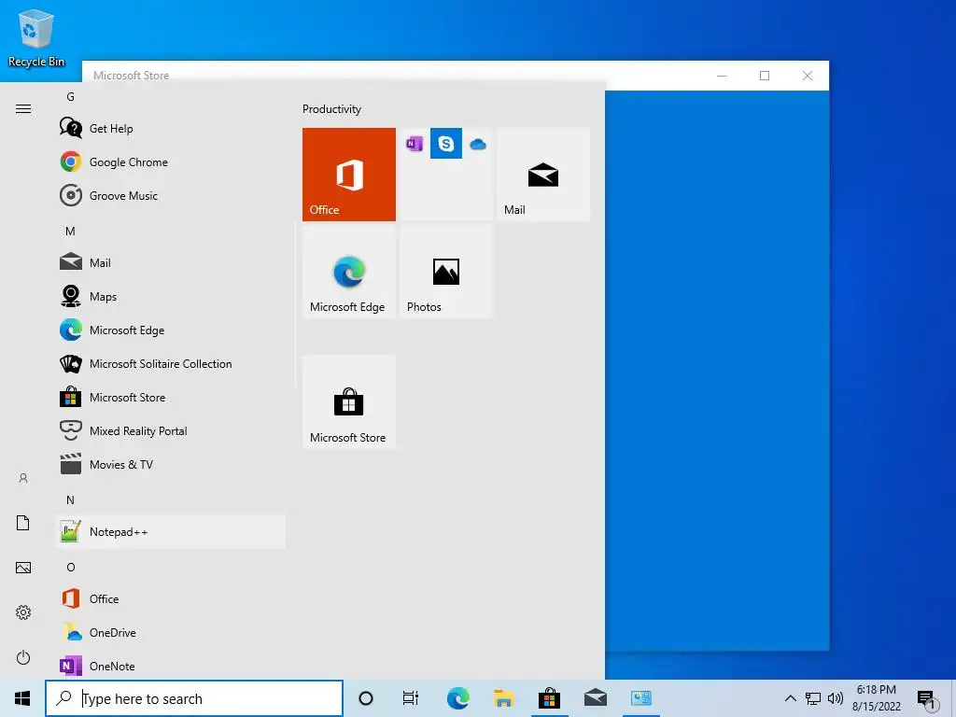956x717 pixels.
Task: Open Microsoft Edge in the app list
Action: [x=171, y=330]
